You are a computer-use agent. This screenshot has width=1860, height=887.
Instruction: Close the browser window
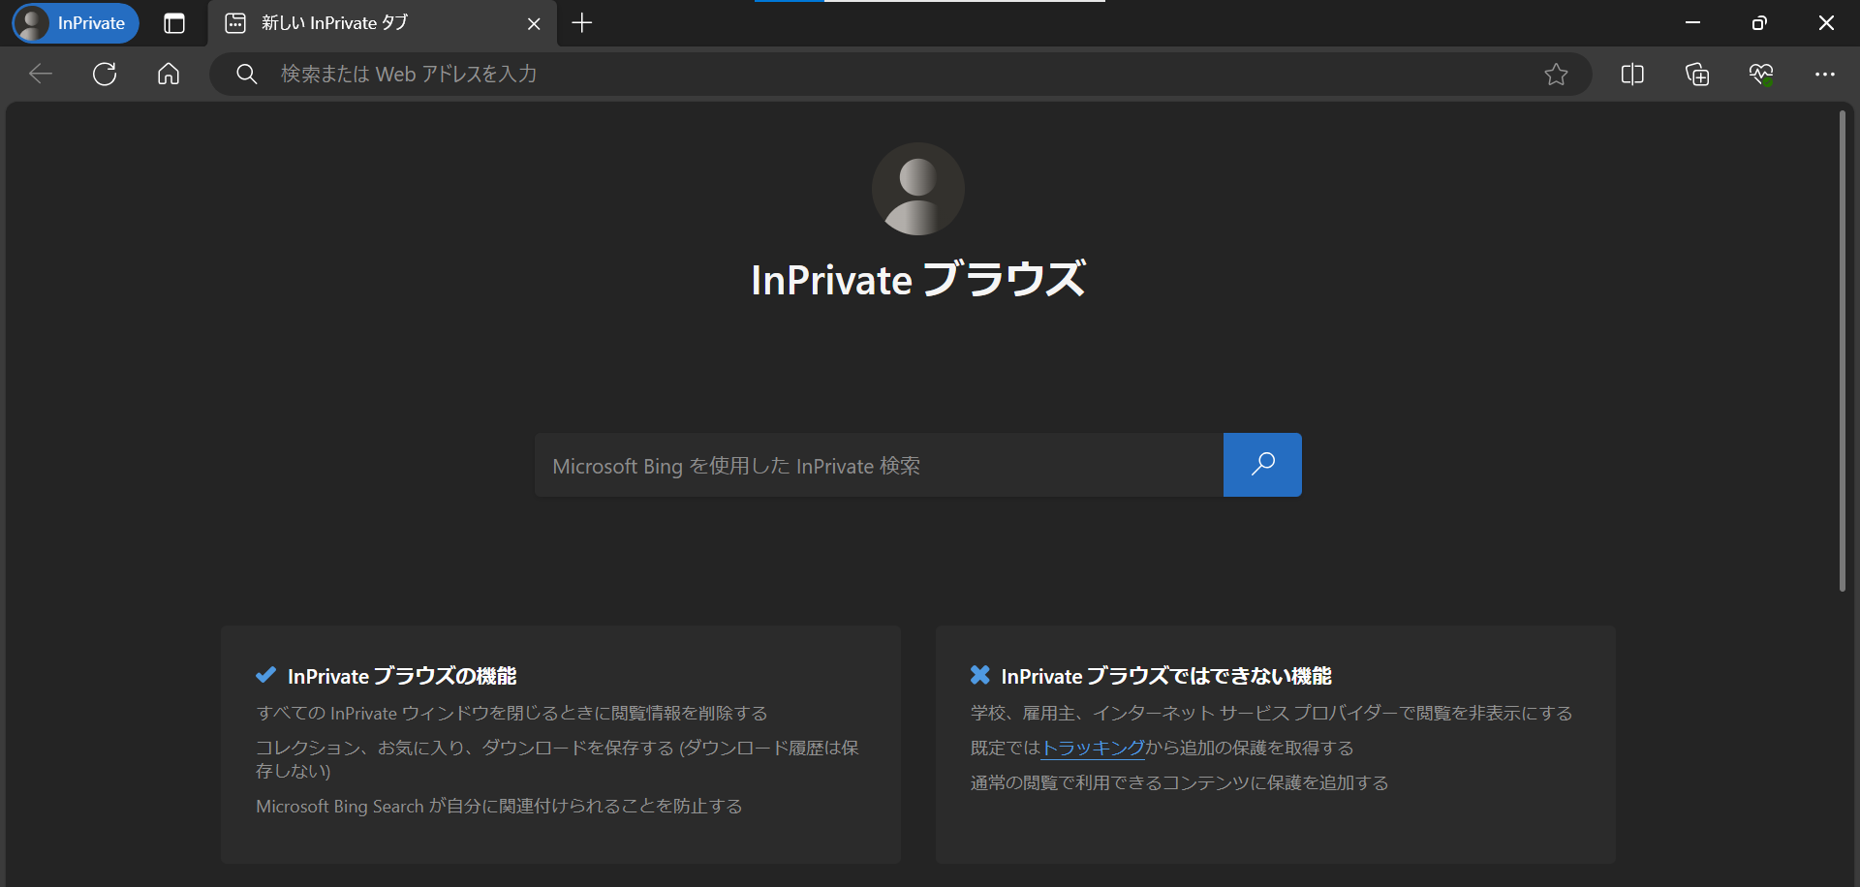coord(1826,23)
